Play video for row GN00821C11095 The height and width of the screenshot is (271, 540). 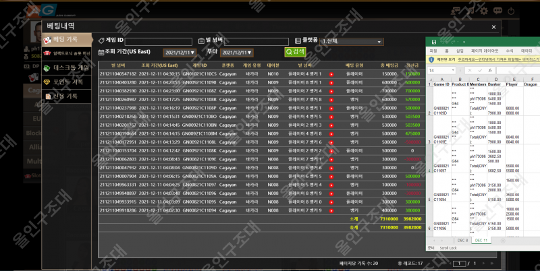[331, 202]
